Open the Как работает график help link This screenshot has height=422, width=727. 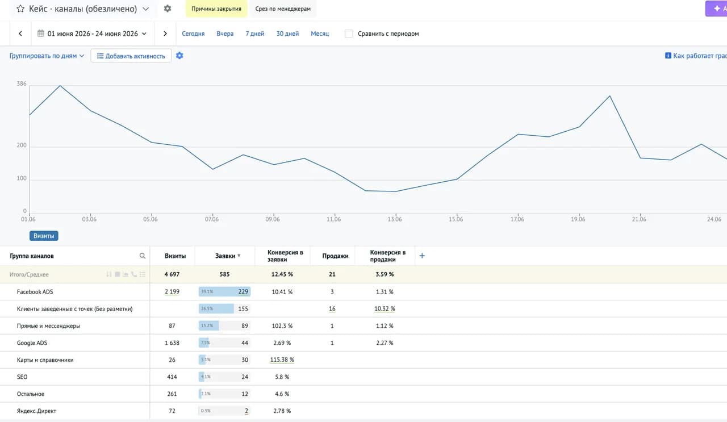[x=696, y=56]
